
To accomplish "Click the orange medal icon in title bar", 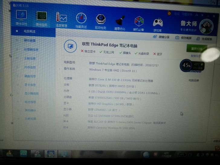I will (x=169, y=13).
